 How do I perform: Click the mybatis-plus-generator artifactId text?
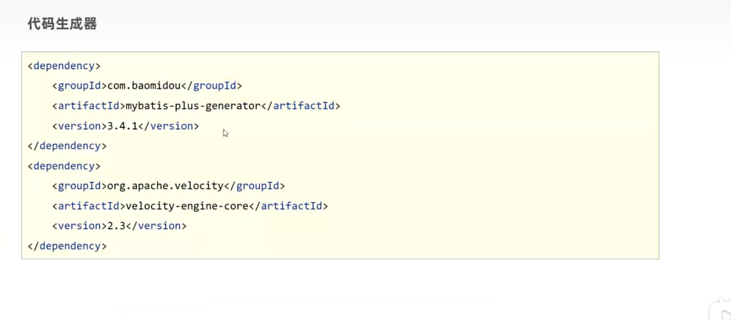click(x=189, y=106)
